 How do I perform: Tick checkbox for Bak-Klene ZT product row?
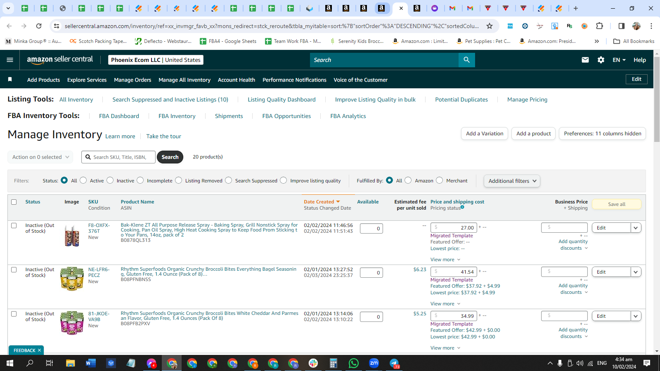14,225
